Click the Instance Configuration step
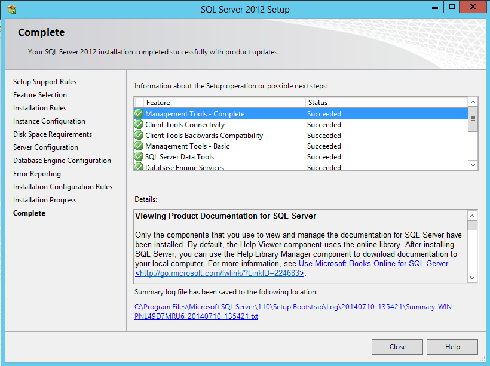Viewport: 490px width, 366px height. 49,121
